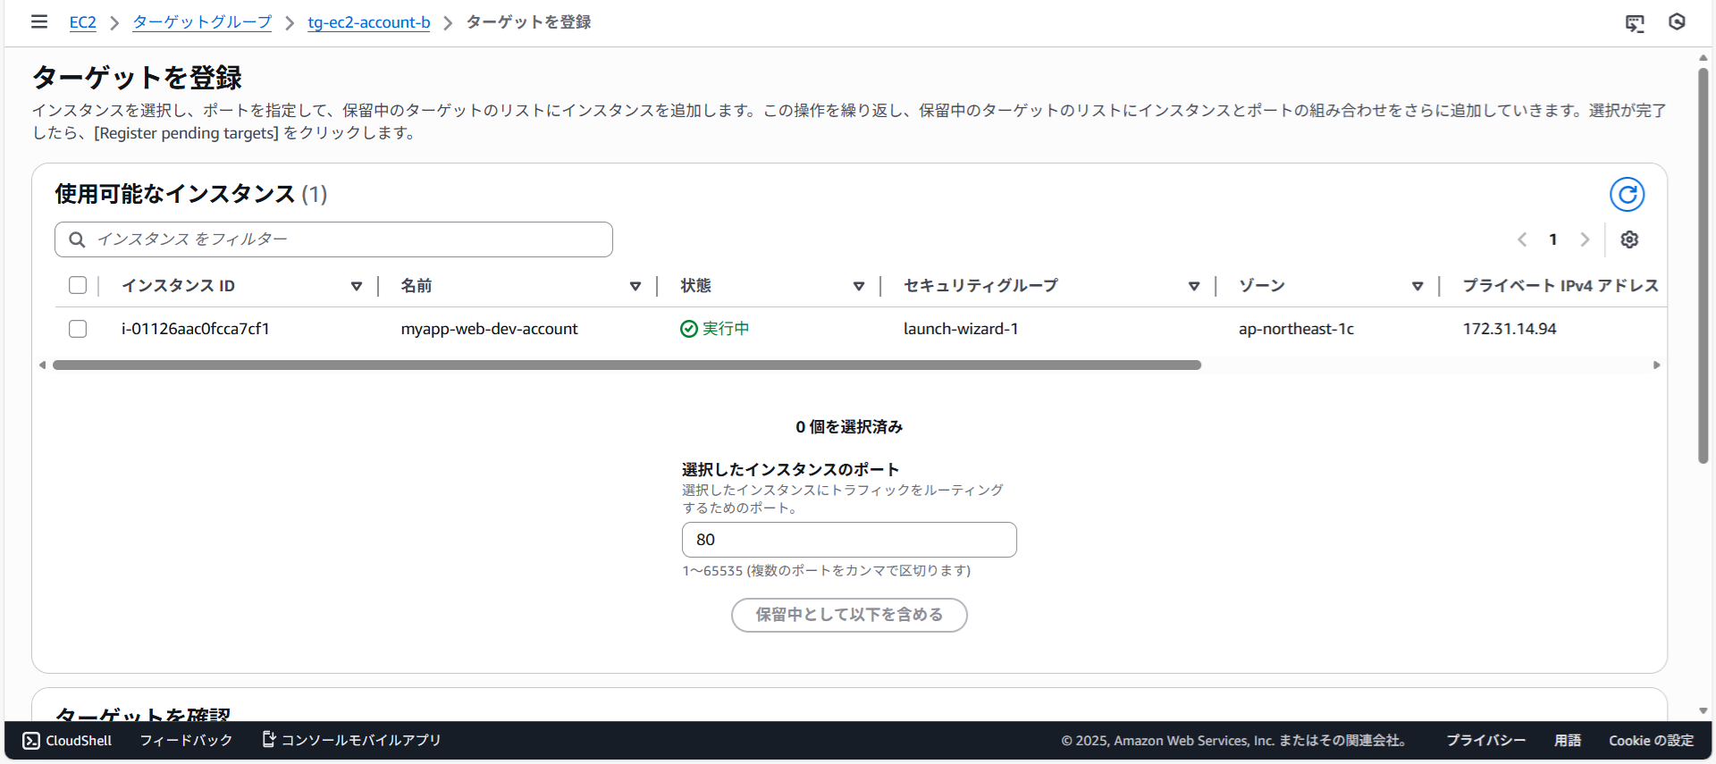Open table preferences gear icon
Screen dimensions: 1716x764
pyautogui.click(x=1629, y=239)
